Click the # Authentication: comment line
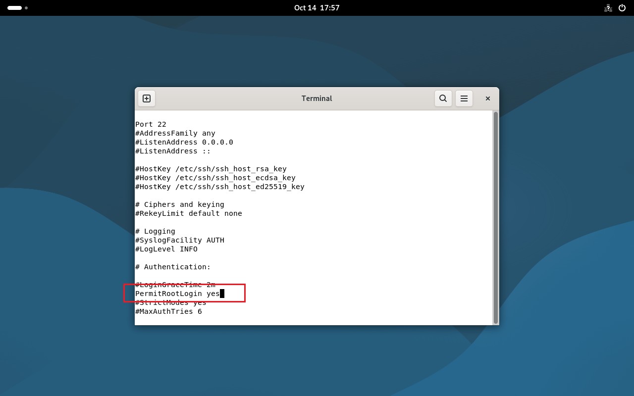The image size is (634, 396). 173,267
